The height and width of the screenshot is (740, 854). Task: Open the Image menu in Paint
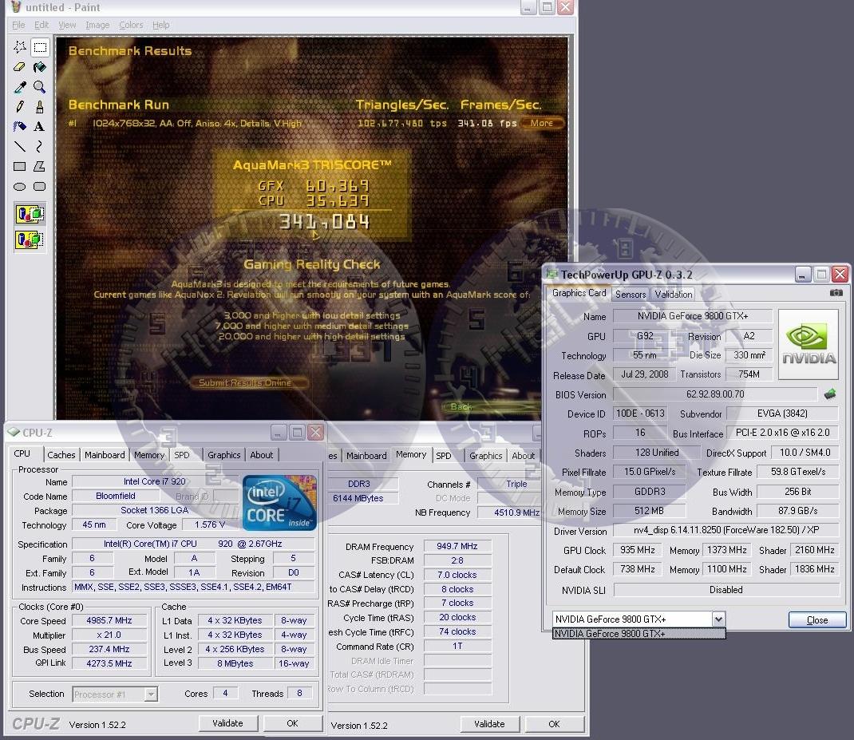(97, 25)
